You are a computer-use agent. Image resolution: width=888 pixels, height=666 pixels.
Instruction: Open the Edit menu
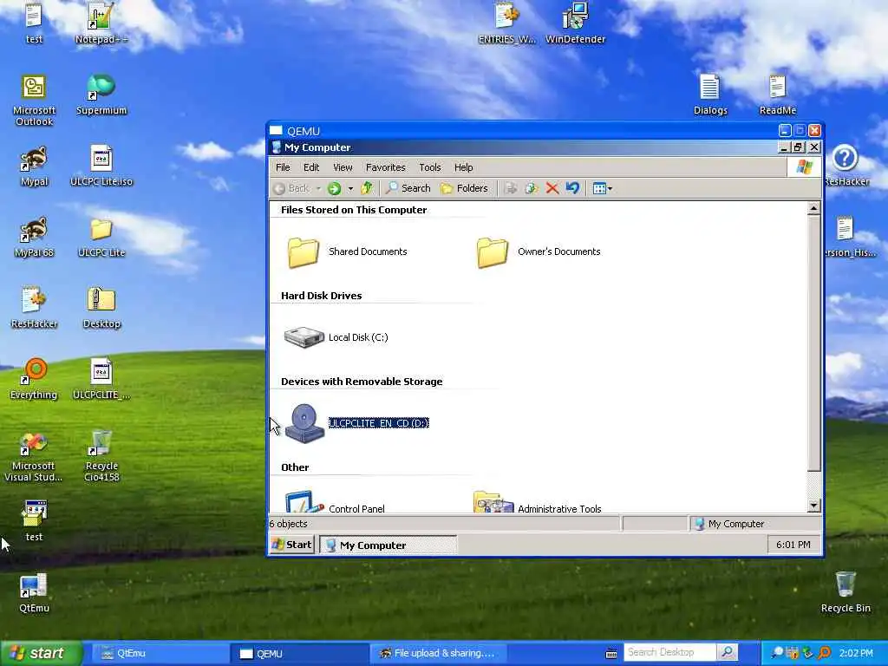[x=311, y=167]
